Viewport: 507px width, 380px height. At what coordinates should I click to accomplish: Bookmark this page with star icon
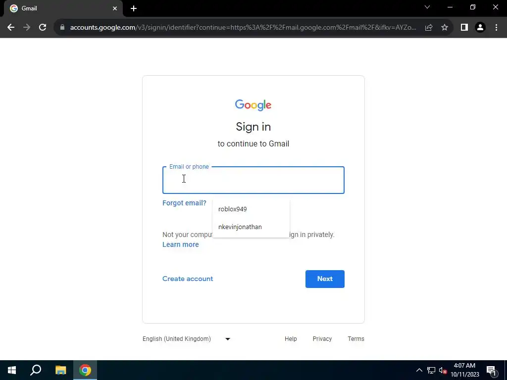pyautogui.click(x=445, y=28)
